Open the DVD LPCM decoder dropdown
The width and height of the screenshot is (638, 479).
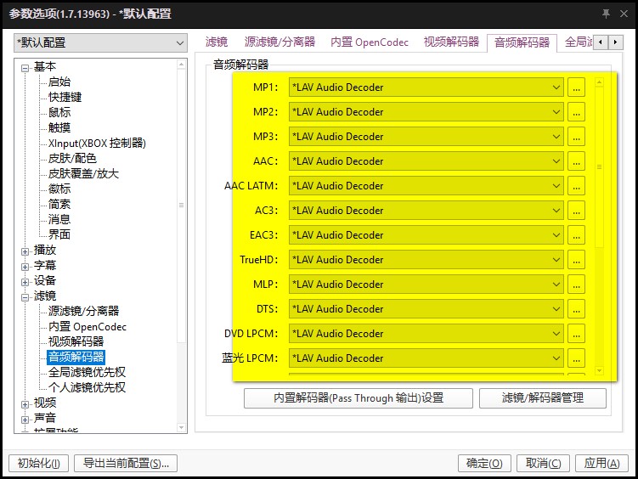point(426,334)
